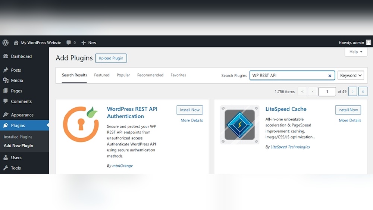The width and height of the screenshot is (373, 210).
Task: Click the current page number field
Action: click(327, 91)
